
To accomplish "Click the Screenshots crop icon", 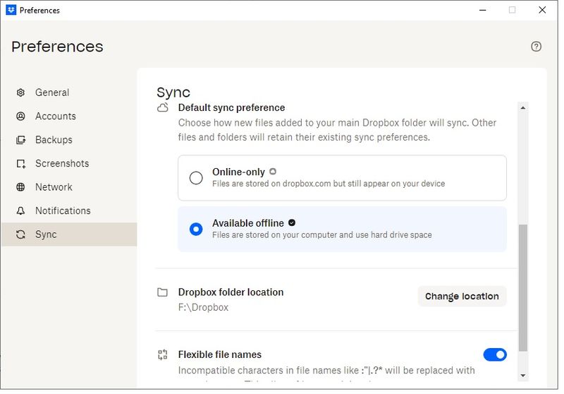I will tap(20, 164).
